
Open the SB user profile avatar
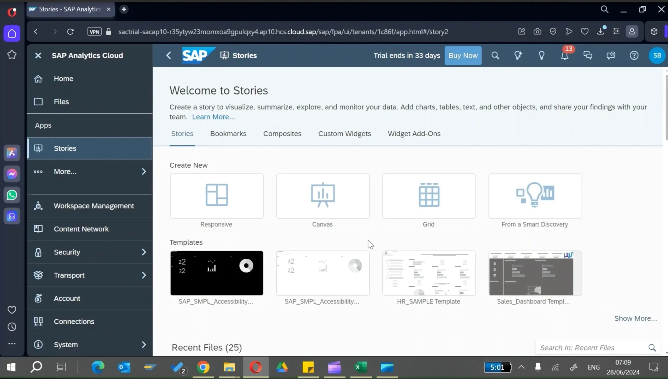pos(657,55)
